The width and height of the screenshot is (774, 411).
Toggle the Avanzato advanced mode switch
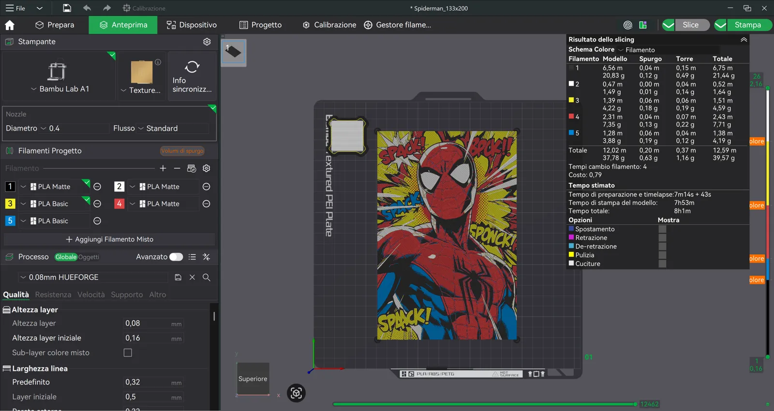[x=176, y=257]
